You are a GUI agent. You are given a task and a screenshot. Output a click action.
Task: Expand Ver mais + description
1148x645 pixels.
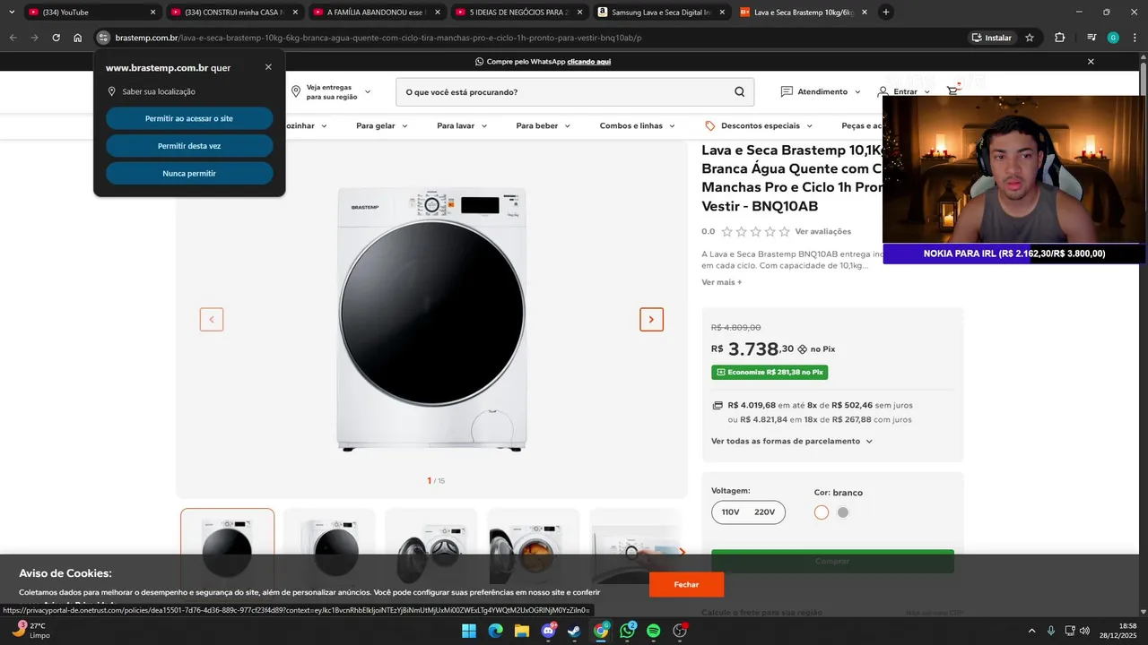(722, 282)
